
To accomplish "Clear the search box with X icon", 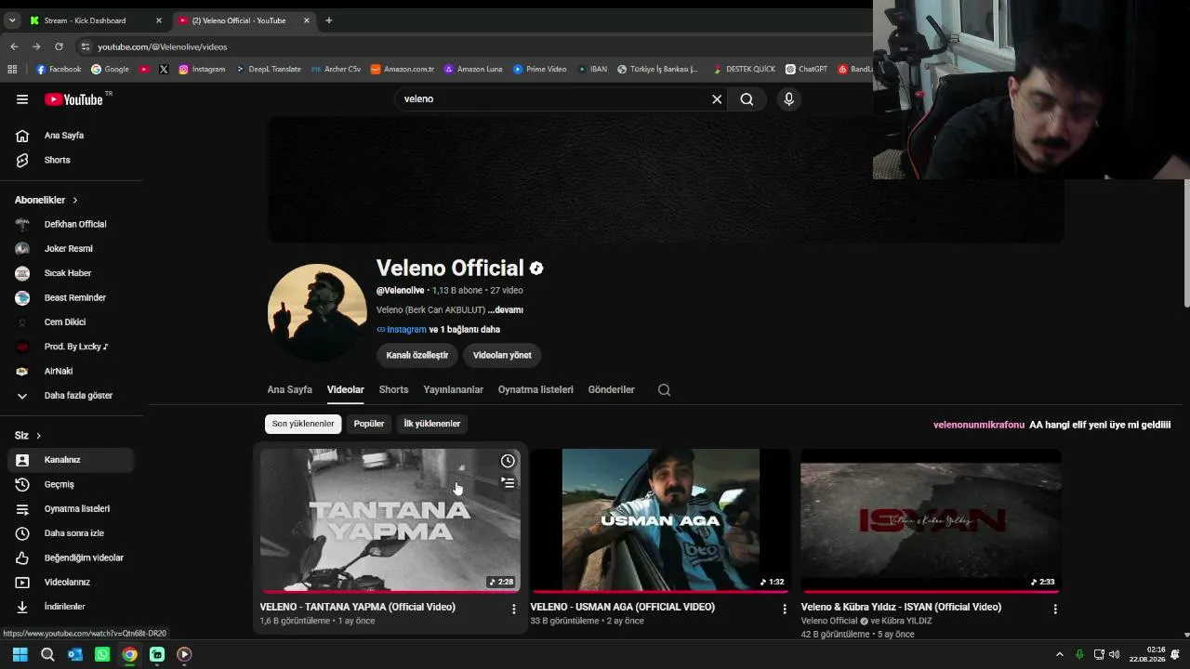I will point(717,99).
